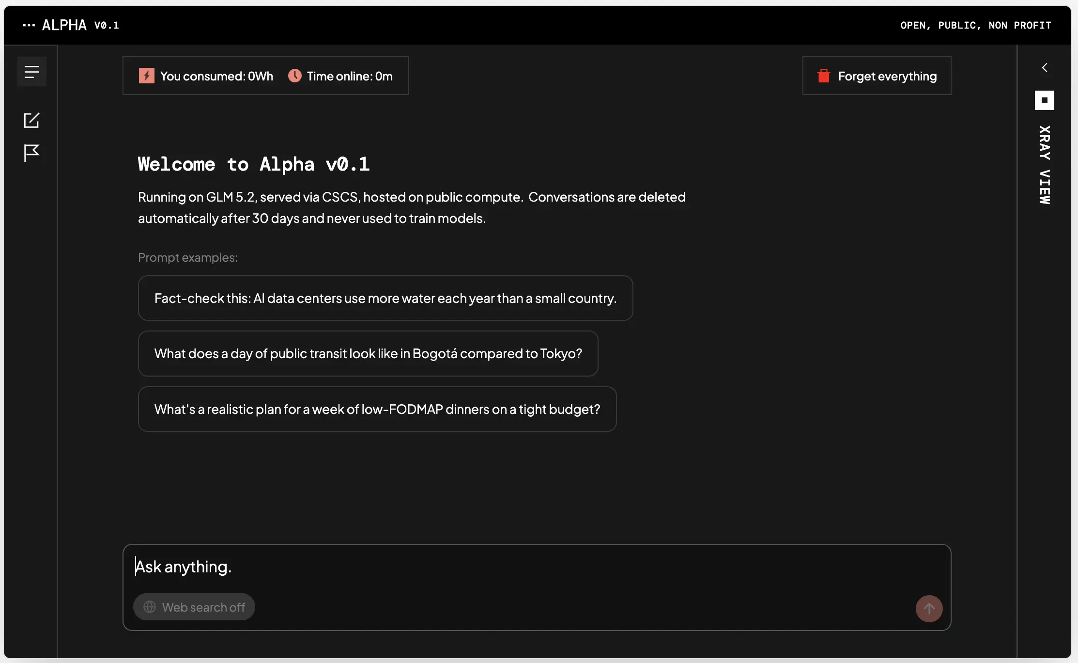Click the Welcome to Alpha v0.1 heading
This screenshot has height=663, width=1078.
254,164
